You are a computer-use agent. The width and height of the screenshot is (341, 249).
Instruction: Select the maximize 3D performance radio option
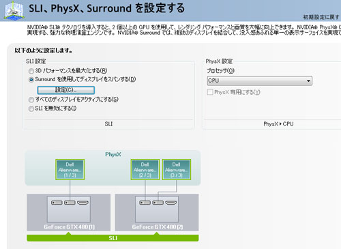point(31,71)
